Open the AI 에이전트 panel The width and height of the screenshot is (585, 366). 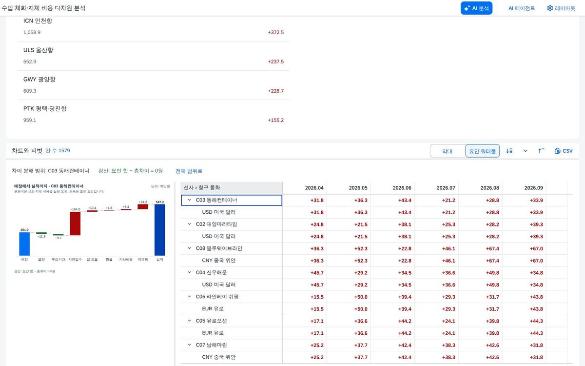pos(522,8)
